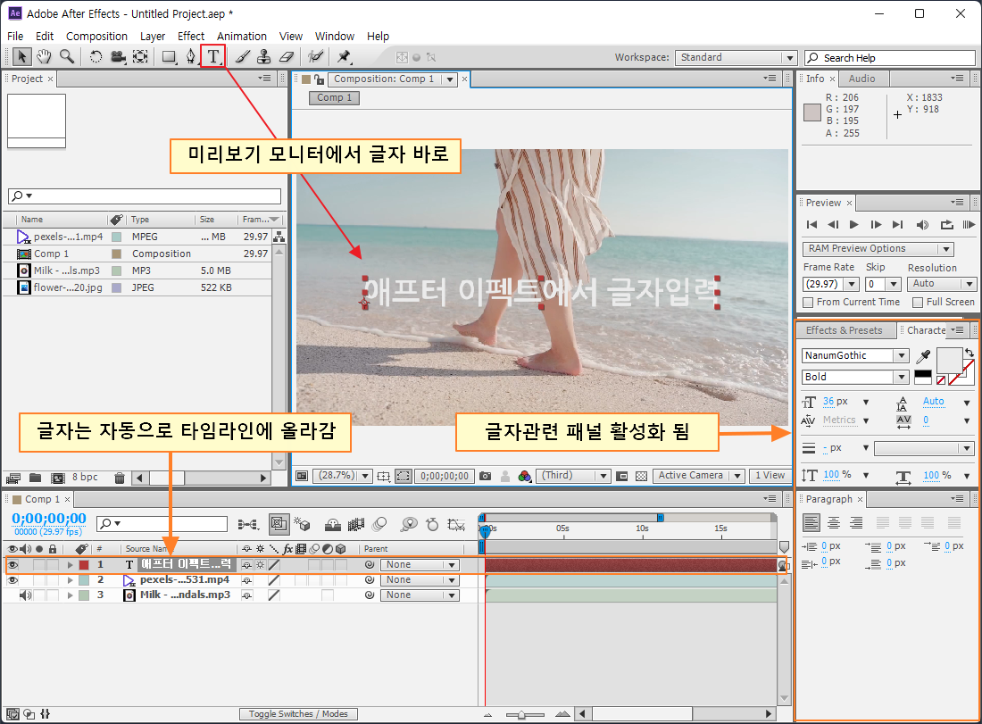Select the Pen tool
982x724 pixels.
[190, 57]
